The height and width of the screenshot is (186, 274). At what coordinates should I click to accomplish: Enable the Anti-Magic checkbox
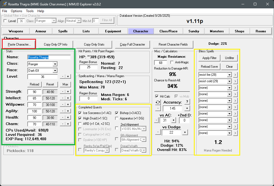click(172, 62)
